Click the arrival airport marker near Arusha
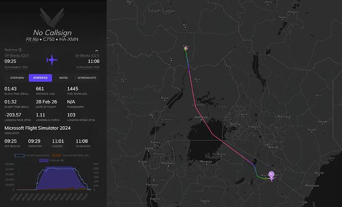Image resolution: width=342 pixels, height=207 pixels. pos(272,175)
